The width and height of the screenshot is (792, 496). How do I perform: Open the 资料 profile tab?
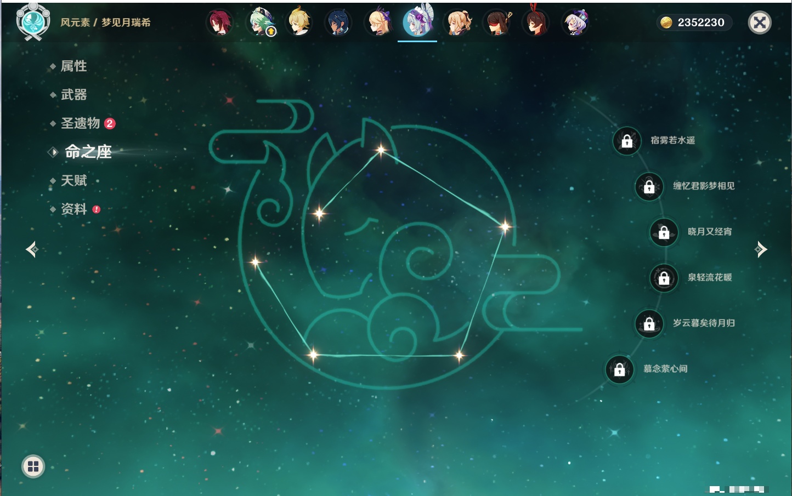coord(73,209)
